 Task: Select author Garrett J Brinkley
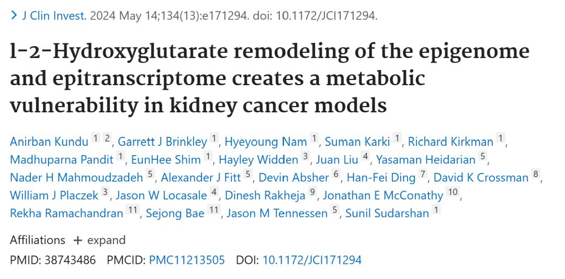[x=163, y=142]
